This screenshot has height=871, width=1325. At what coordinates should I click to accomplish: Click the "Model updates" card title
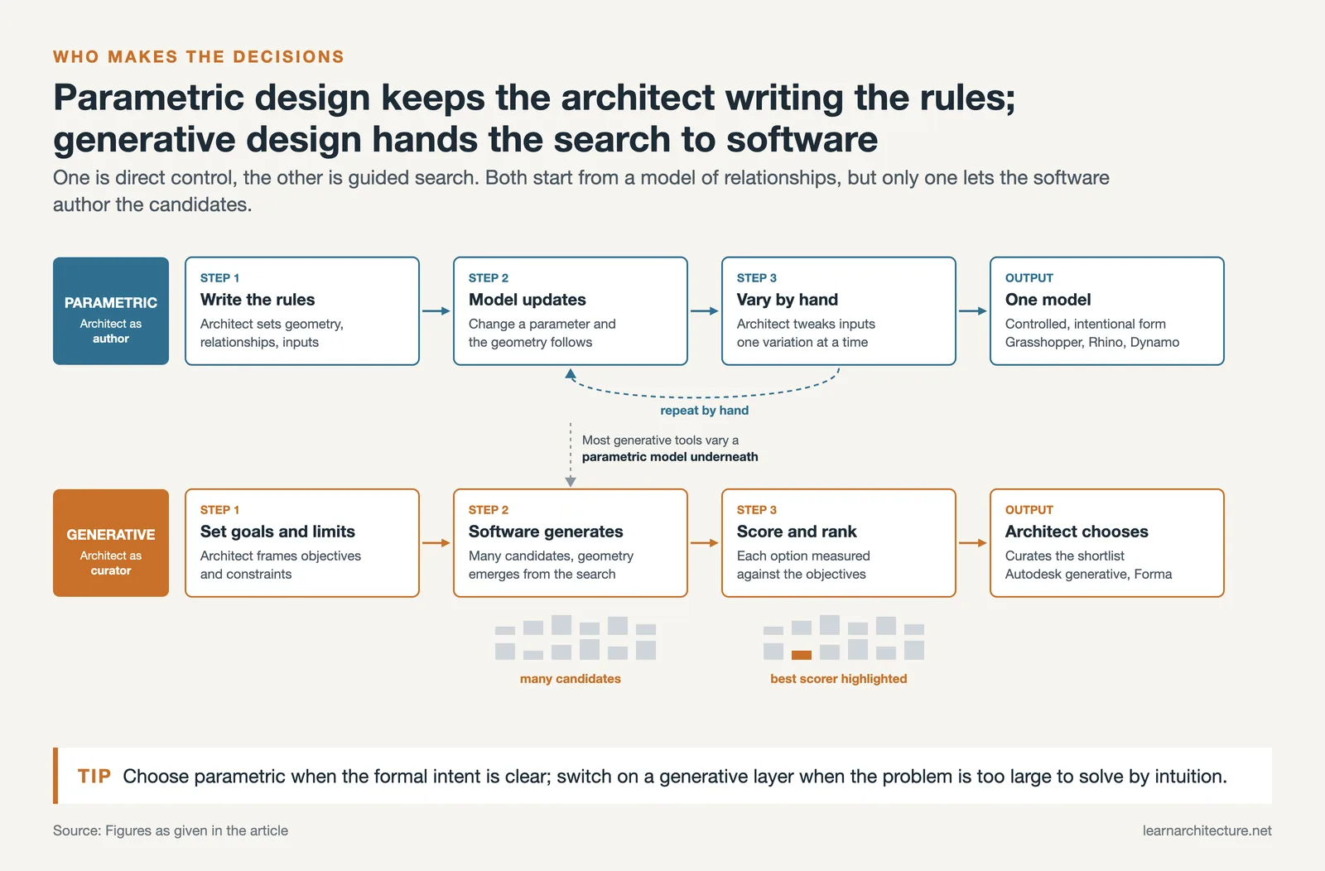[528, 300]
